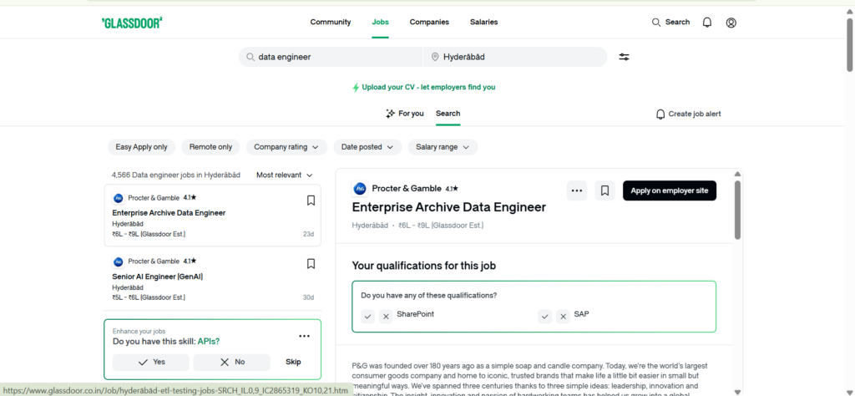Click the 4,566 Data engineer jobs text
The width and height of the screenshot is (855, 396).
pos(175,175)
